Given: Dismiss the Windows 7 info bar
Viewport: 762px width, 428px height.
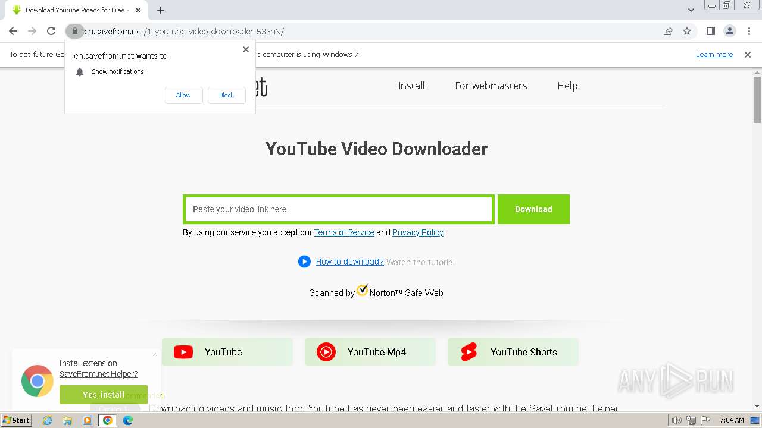Looking at the screenshot, I should pyautogui.click(x=748, y=54).
